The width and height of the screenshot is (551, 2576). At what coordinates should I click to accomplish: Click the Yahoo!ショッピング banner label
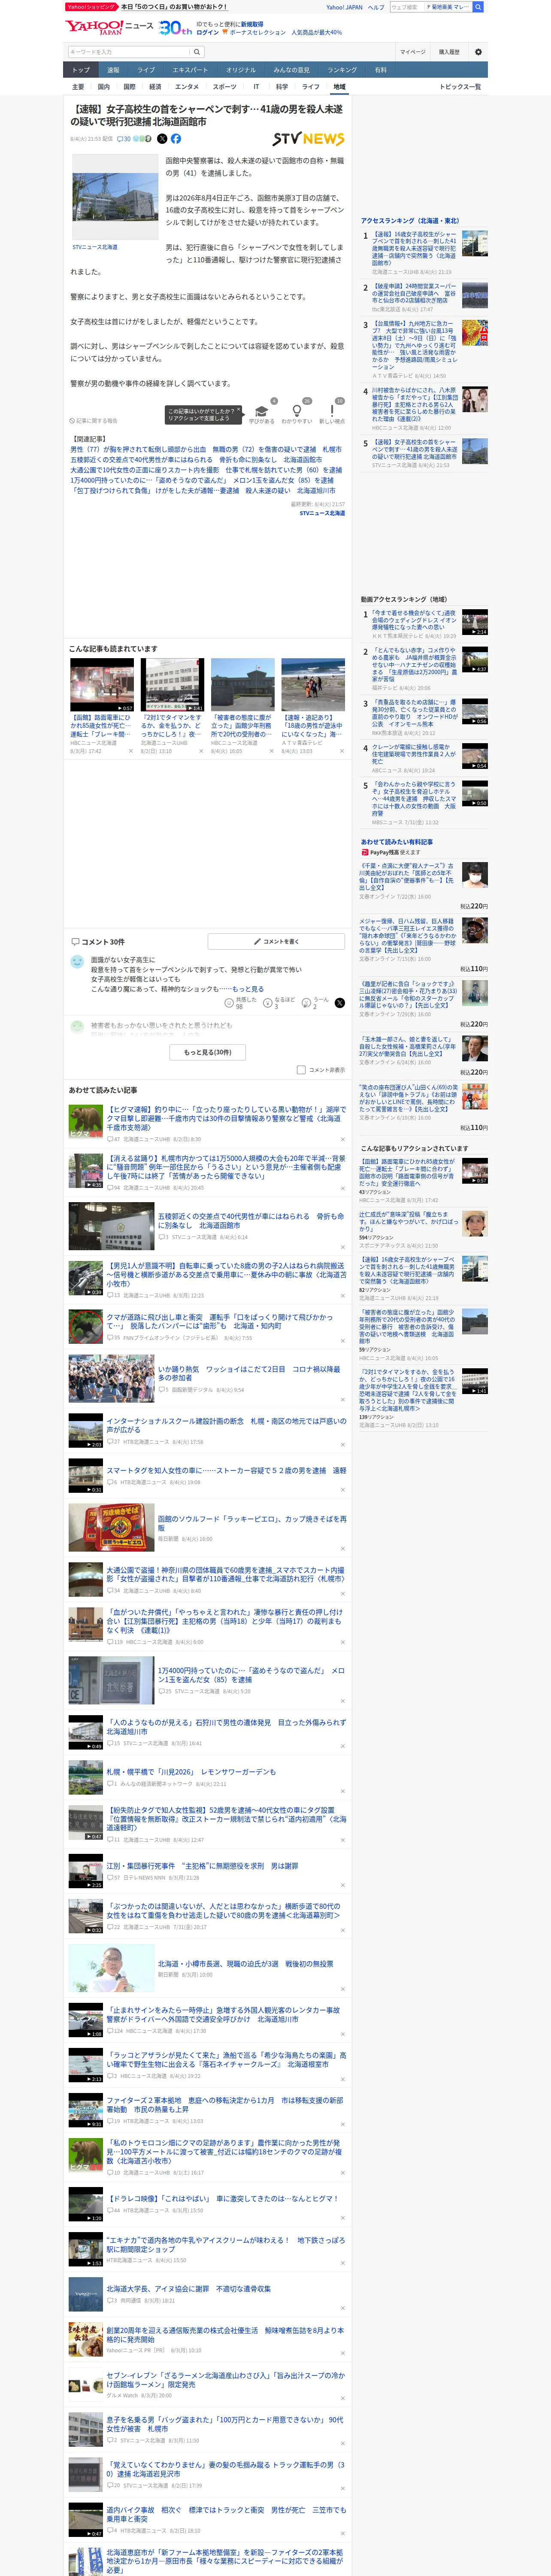click(91, 7)
